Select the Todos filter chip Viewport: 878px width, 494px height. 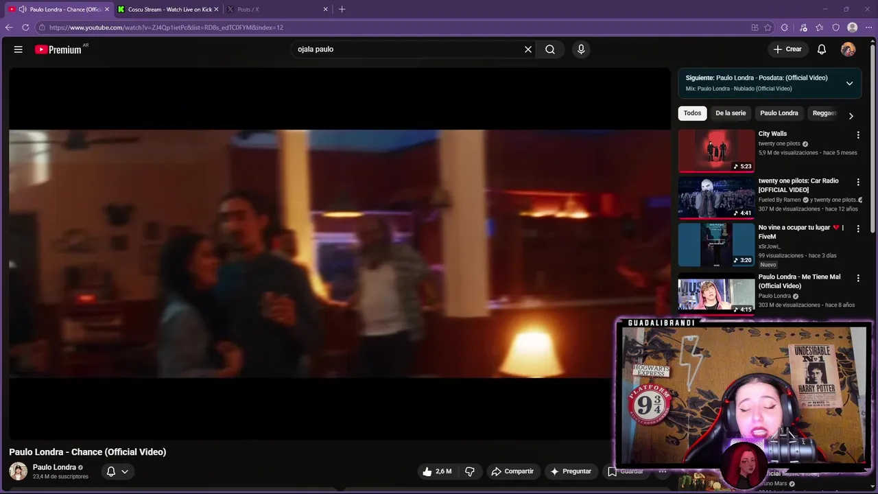click(x=692, y=113)
